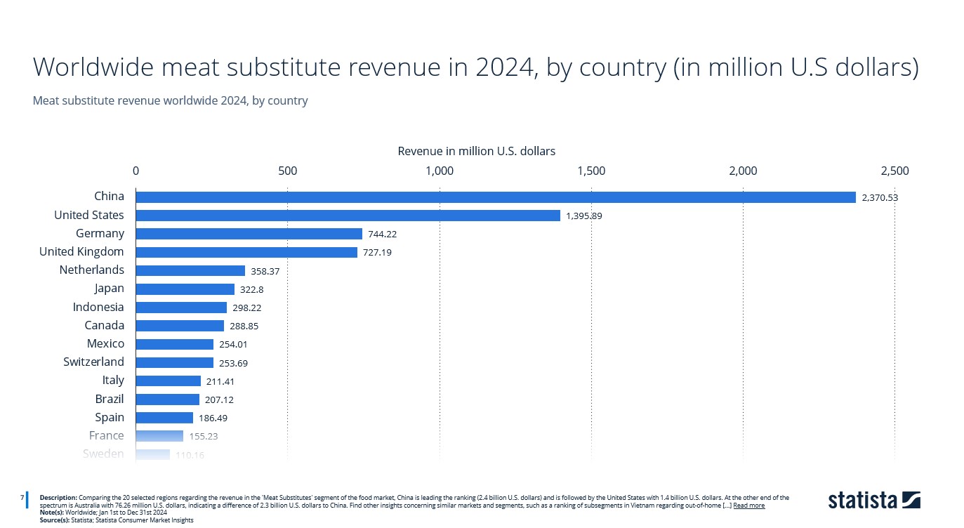Click the partially visible Sweden label

click(x=104, y=454)
